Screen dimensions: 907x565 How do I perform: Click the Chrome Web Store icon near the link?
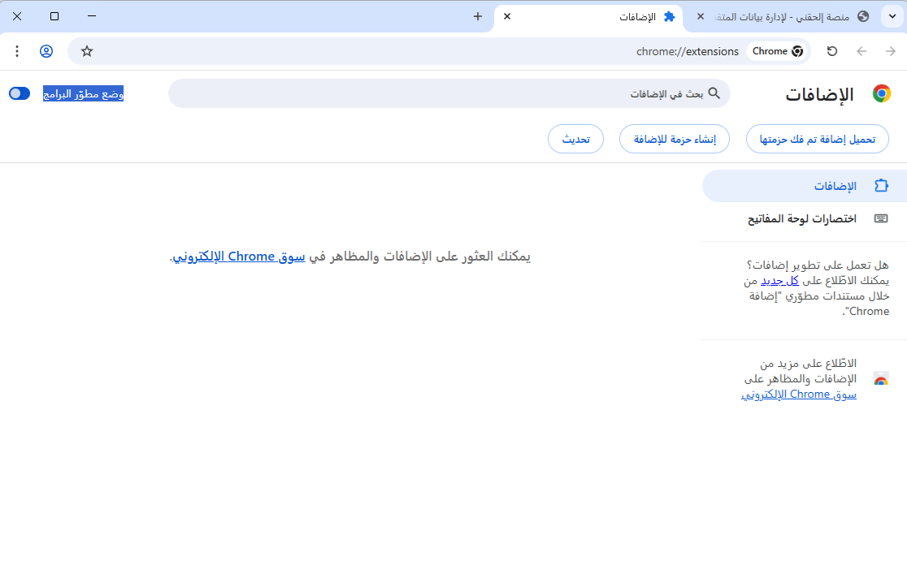pos(881,378)
